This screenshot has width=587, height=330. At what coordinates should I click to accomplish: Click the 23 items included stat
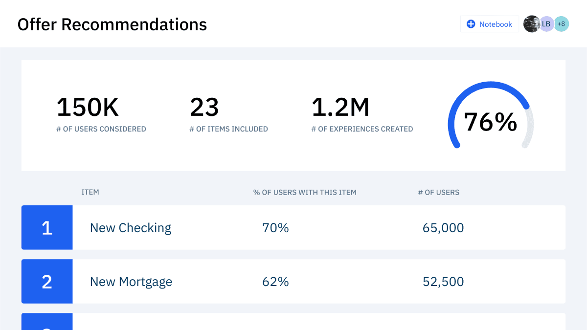pos(204,108)
